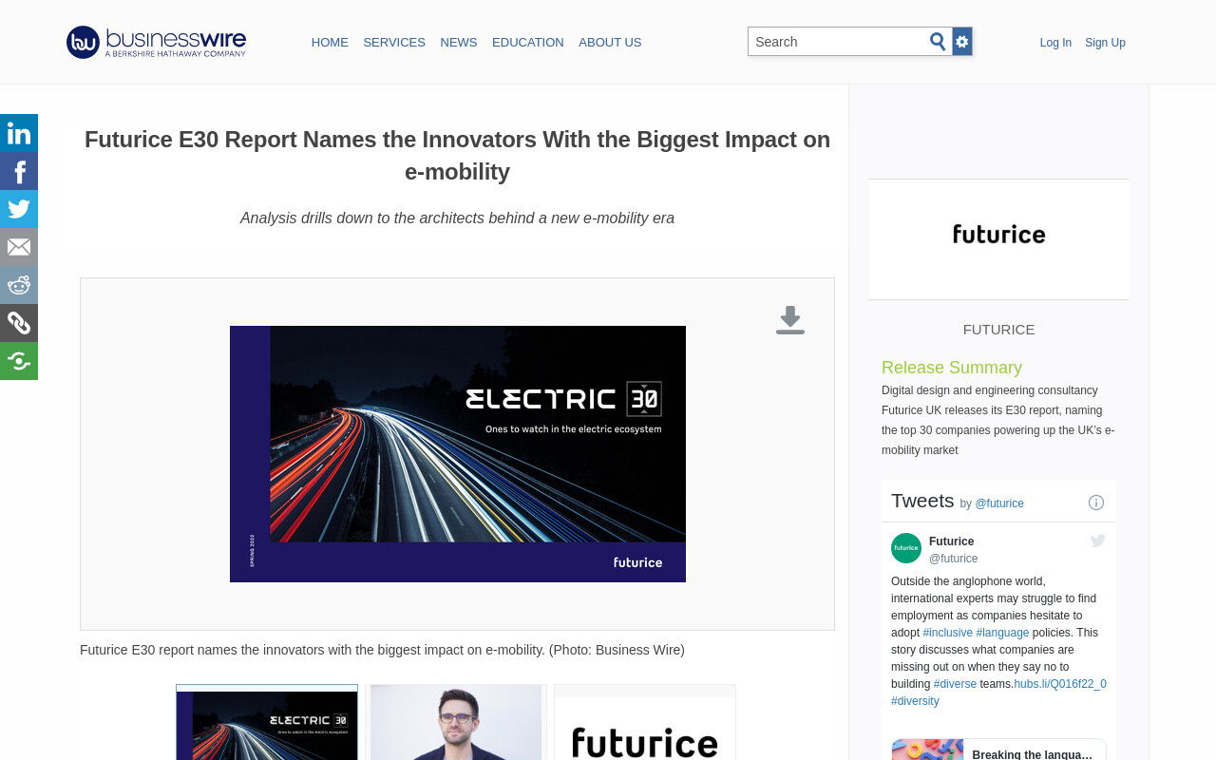The height and width of the screenshot is (760, 1216).
Task: Click the Log In link
Action: (1055, 43)
